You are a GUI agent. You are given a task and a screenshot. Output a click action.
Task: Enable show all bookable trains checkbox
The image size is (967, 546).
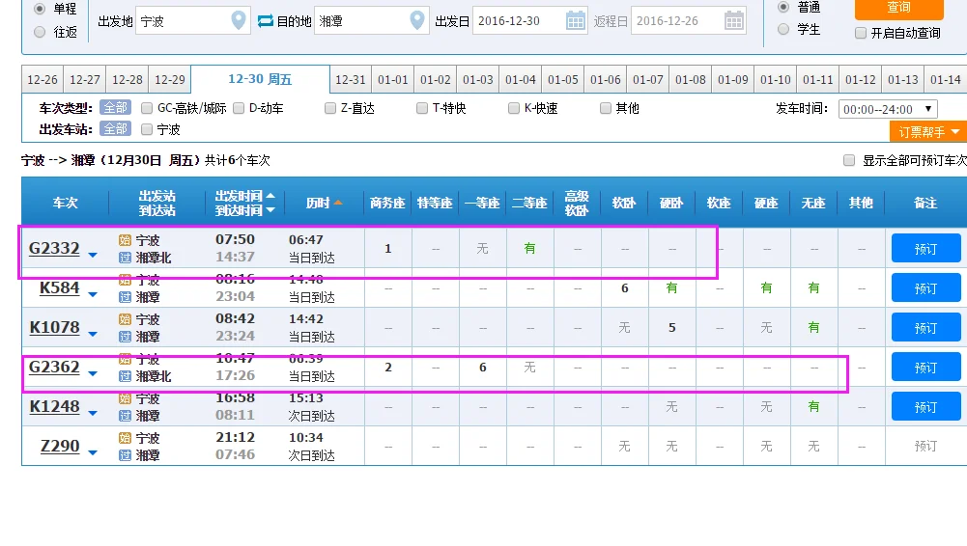pyautogui.click(x=849, y=161)
